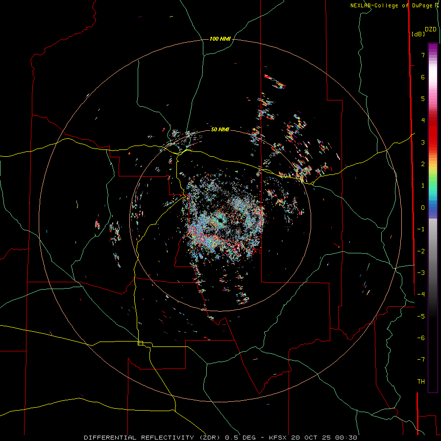Click legend value 4
This screenshot has width=441, height=441.
coord(423,121)
